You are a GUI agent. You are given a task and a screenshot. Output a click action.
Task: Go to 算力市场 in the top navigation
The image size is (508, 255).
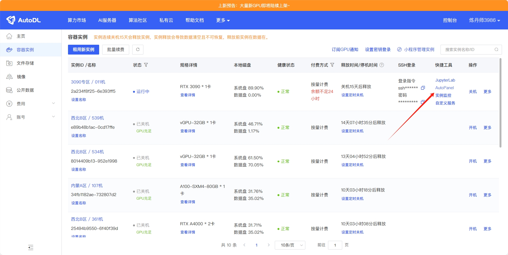77,20
